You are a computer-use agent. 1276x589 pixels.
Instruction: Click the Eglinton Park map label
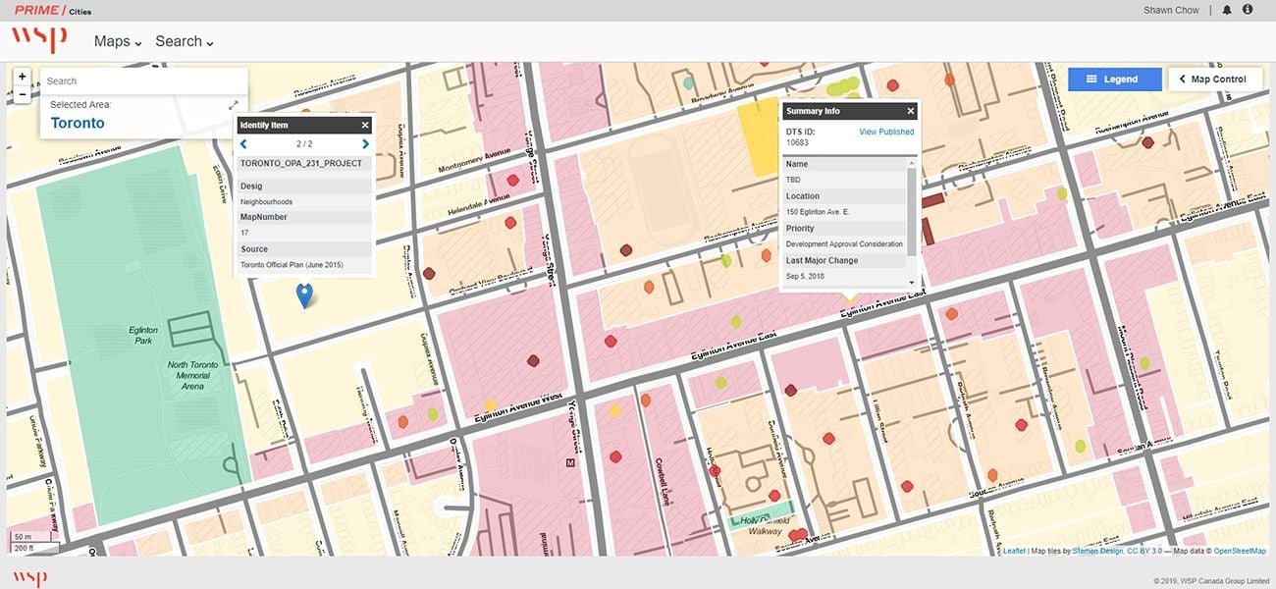pyautogui.click(x=143, y=336)
